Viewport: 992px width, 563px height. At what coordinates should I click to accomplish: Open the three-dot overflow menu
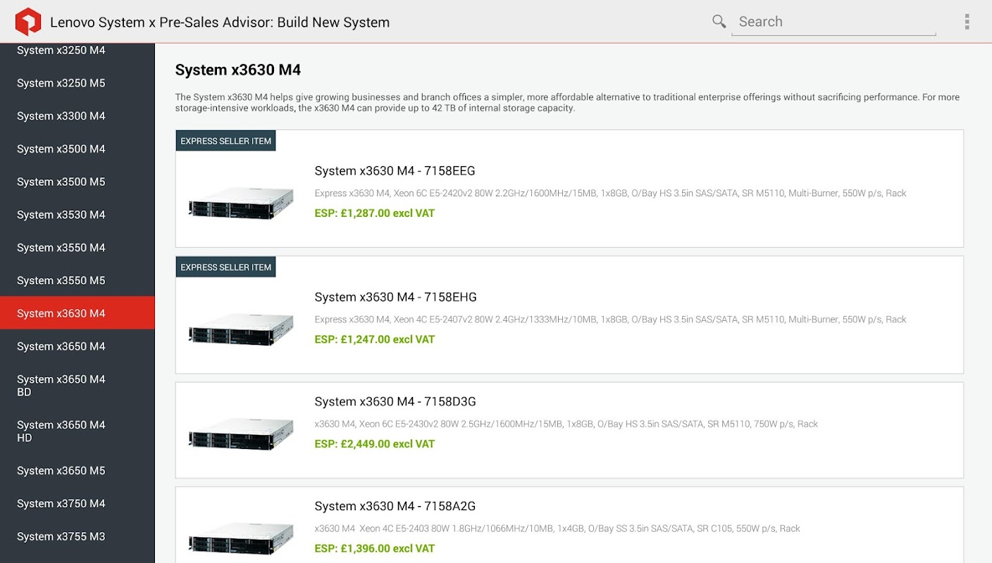coord(967,22)
